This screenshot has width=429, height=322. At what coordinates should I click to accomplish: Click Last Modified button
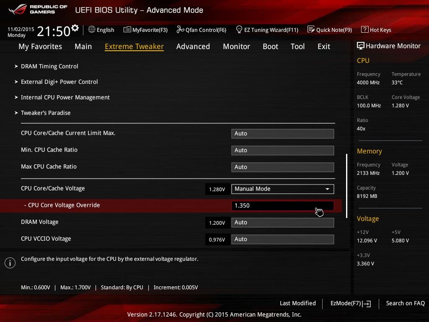pyautogui.click(x=298, y=303)
